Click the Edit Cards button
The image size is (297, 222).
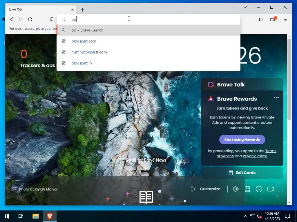242,173
